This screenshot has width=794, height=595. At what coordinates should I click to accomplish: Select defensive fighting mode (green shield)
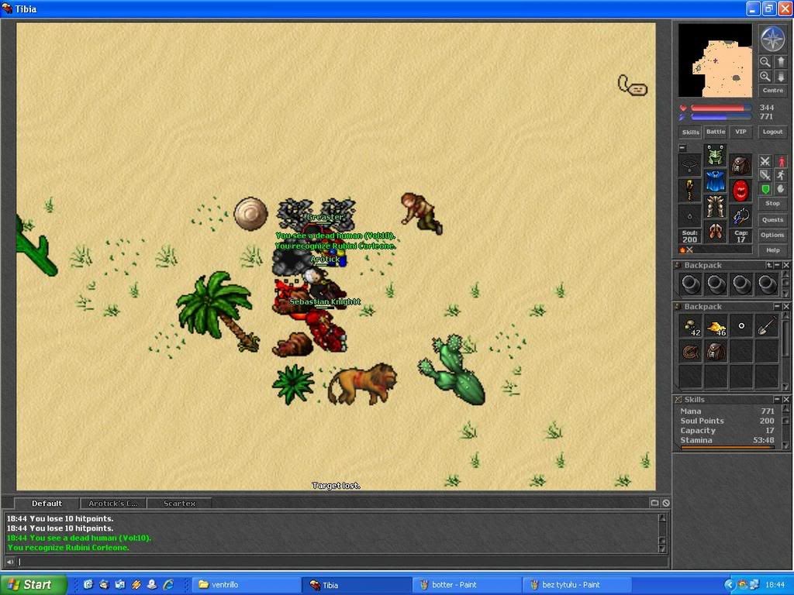point(765,189)
